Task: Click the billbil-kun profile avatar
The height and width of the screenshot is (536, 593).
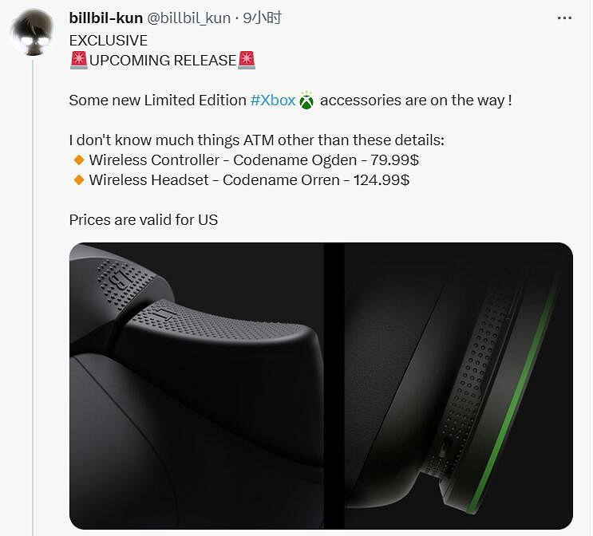Action: click(33, 33)
